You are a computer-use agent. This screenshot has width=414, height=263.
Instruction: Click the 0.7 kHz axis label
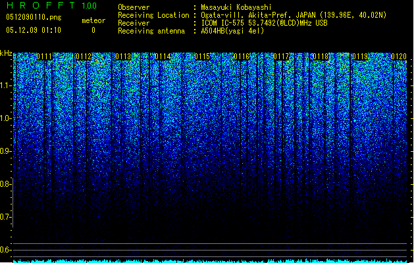[x=6, y=217]
